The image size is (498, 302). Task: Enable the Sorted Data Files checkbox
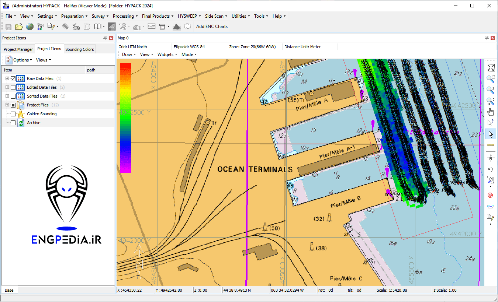tap(13, 96)
